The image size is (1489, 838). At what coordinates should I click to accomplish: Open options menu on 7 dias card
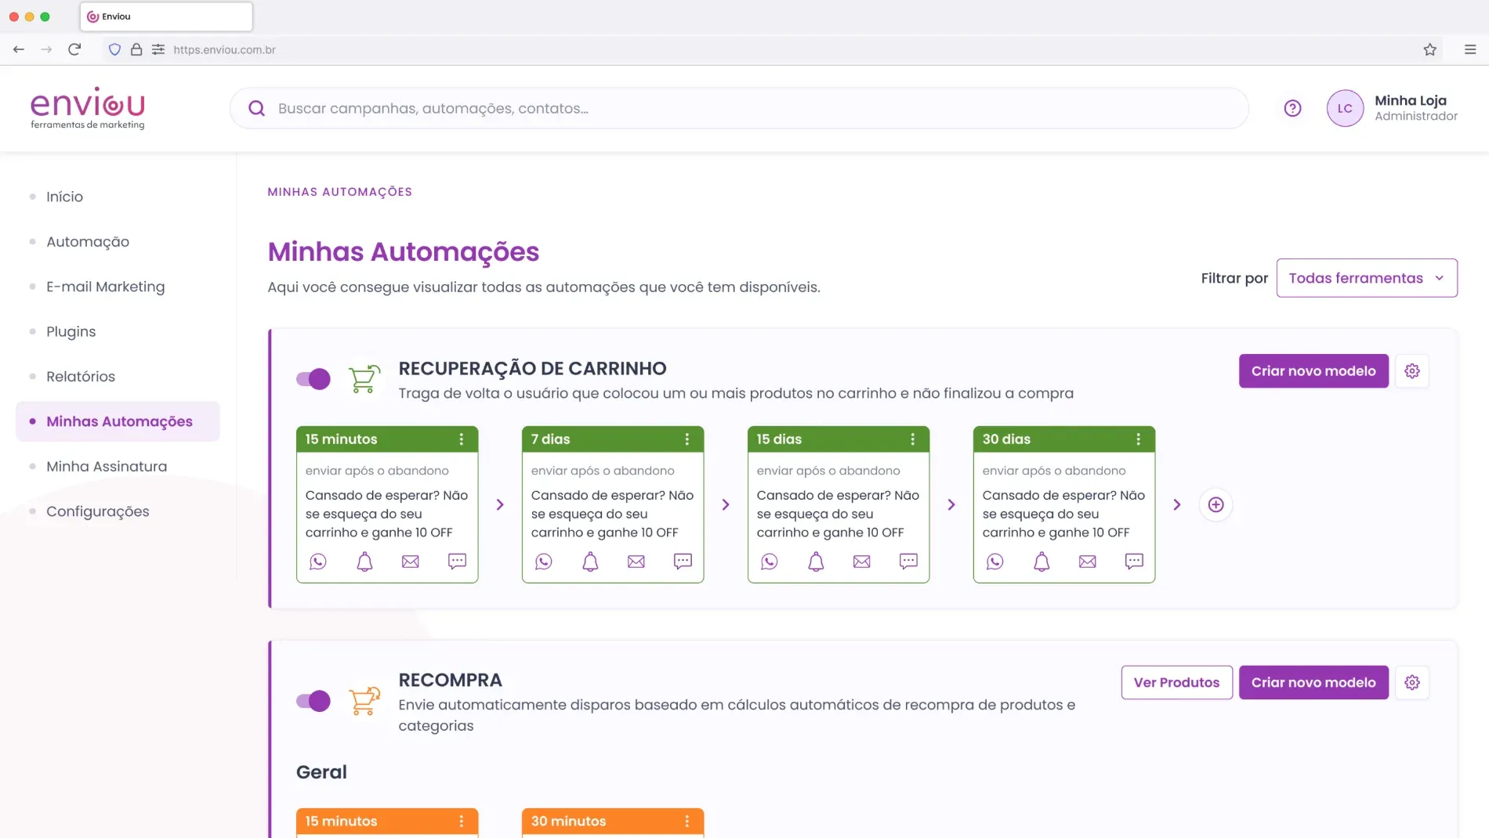click(x=687, y=439)
